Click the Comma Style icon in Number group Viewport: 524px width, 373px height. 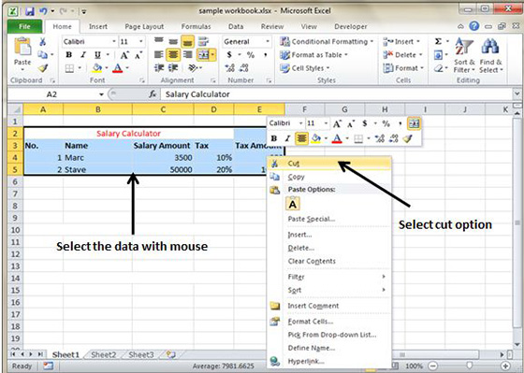pos(265,55)
